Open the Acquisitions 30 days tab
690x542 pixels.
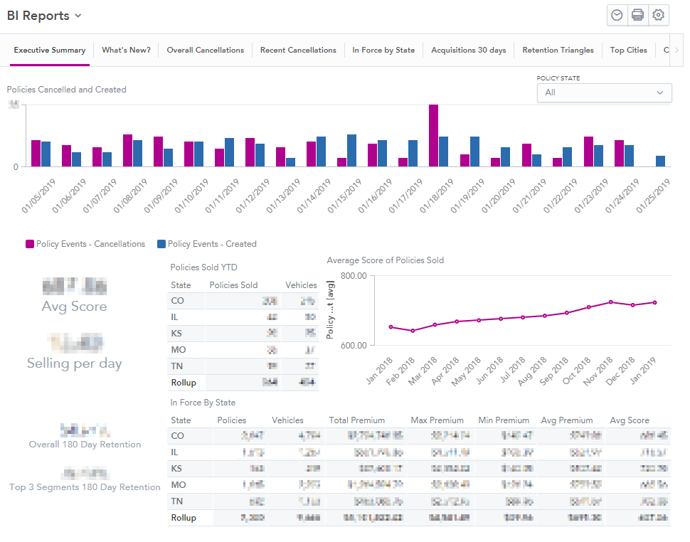[x=468, y=50]
